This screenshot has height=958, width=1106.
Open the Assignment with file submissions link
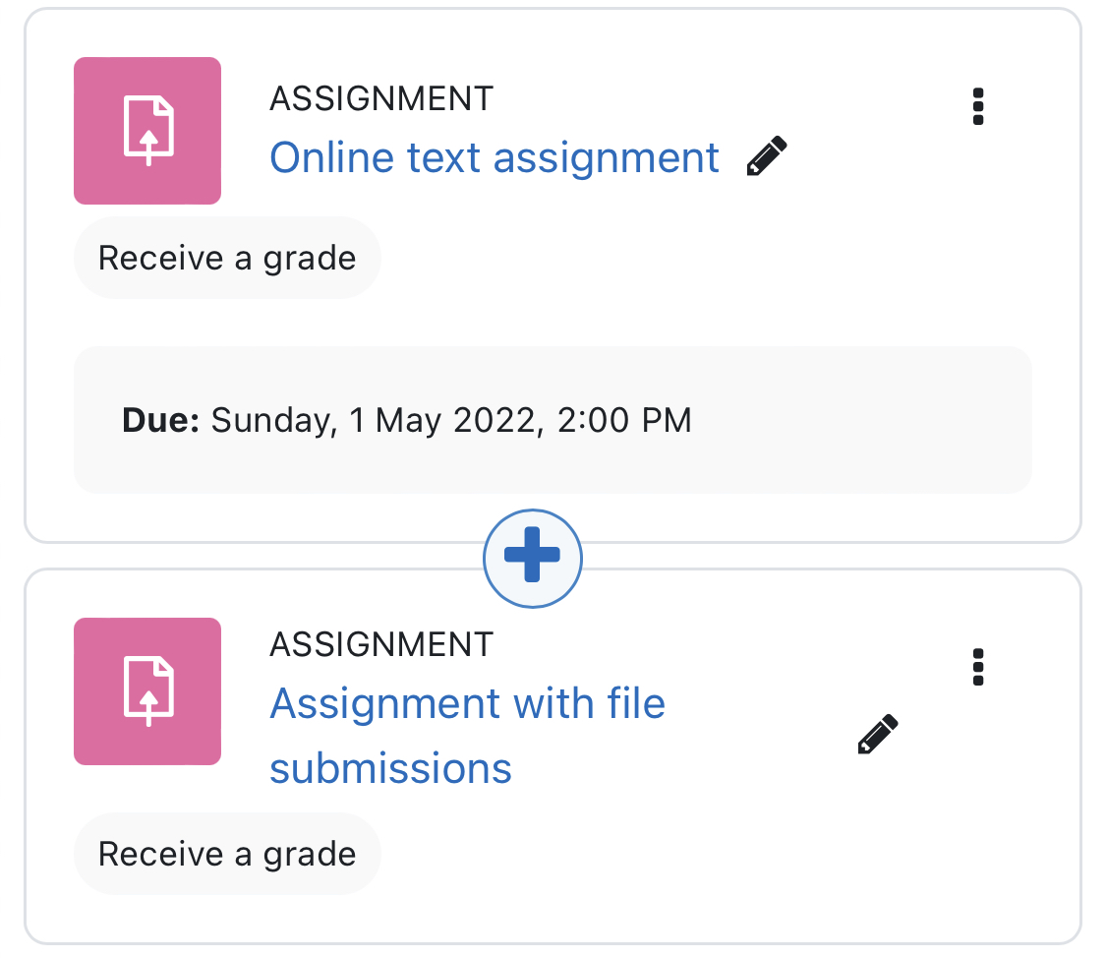468,735
